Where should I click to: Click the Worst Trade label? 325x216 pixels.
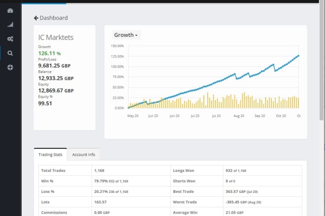(185, 202)
